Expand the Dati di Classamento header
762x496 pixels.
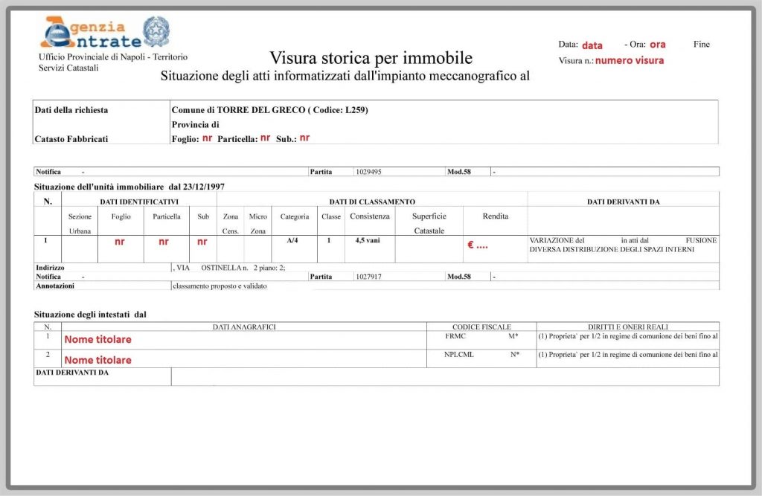coord(371,199)
